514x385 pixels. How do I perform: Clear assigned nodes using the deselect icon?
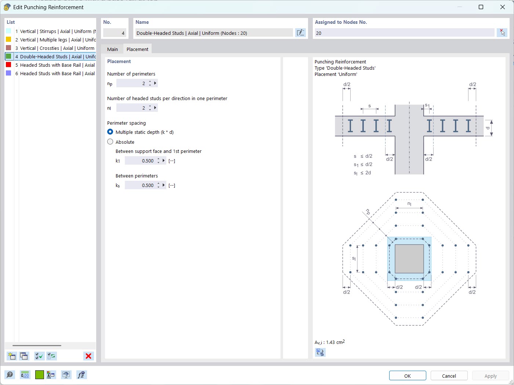502,33
